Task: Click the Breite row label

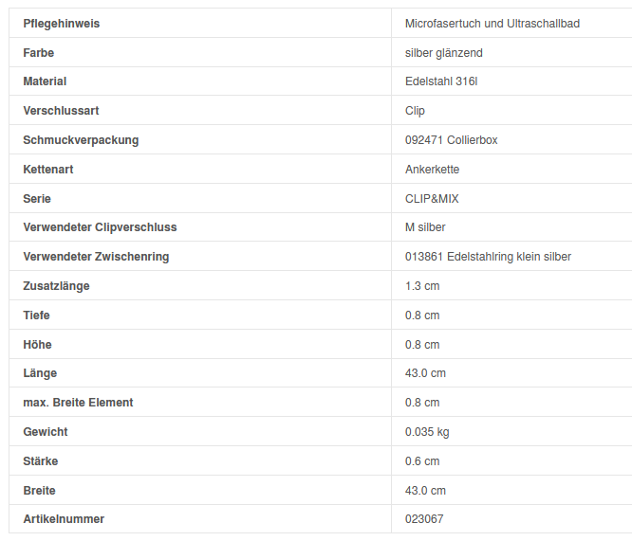Action: pos(39,491)
